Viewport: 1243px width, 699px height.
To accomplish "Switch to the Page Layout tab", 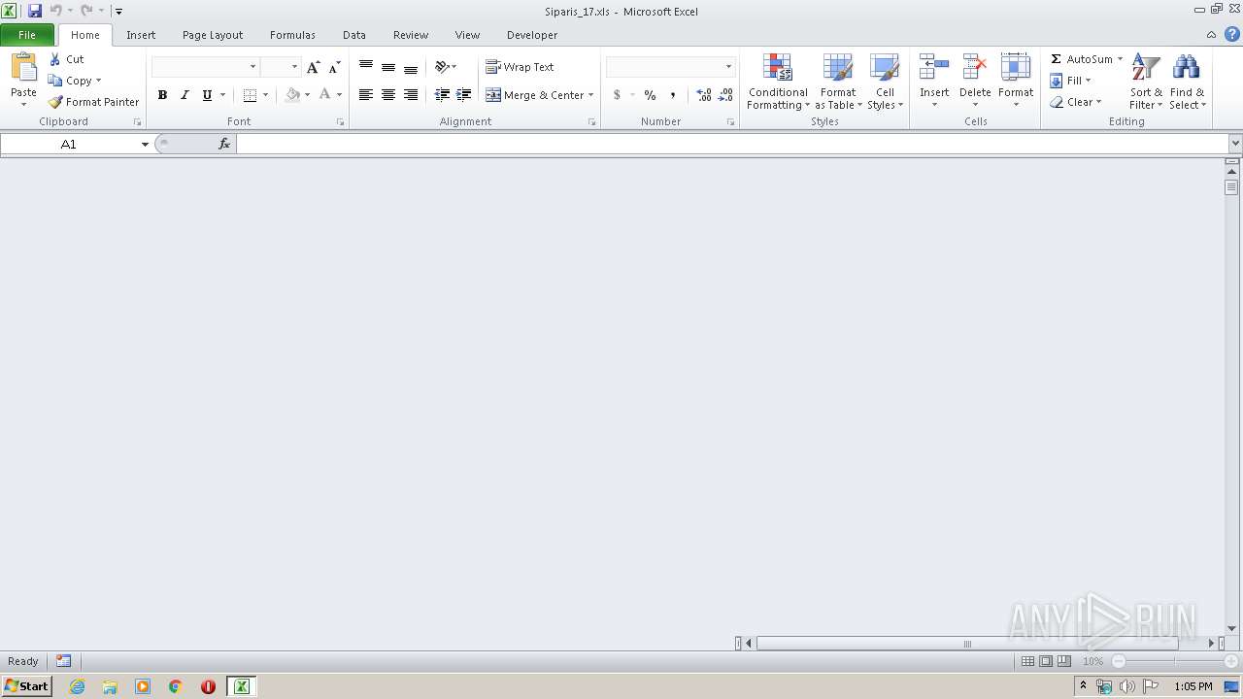I will point(213,35).
